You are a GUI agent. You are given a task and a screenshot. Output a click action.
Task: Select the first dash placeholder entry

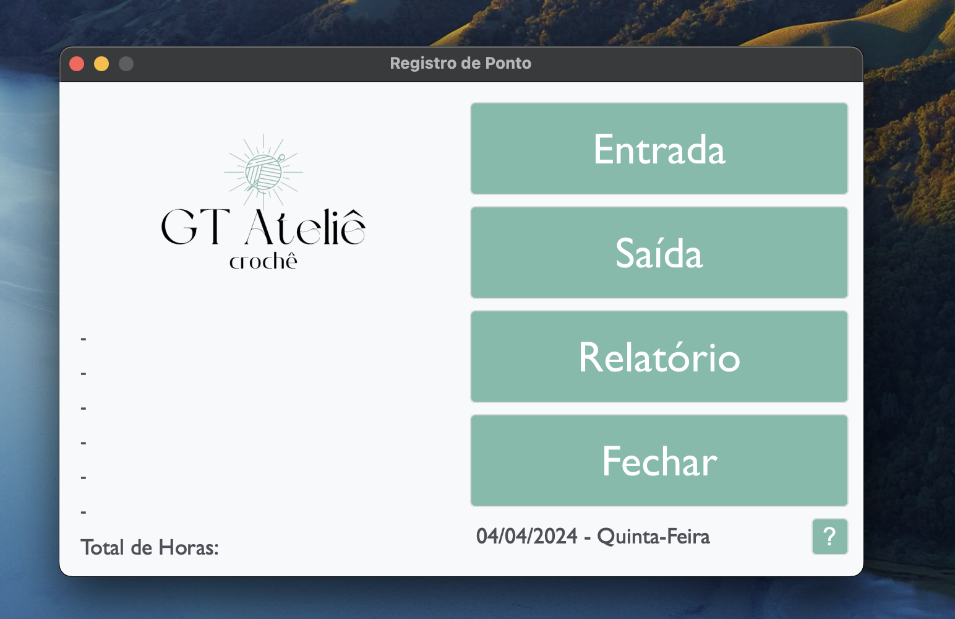[x=83, y=339]
